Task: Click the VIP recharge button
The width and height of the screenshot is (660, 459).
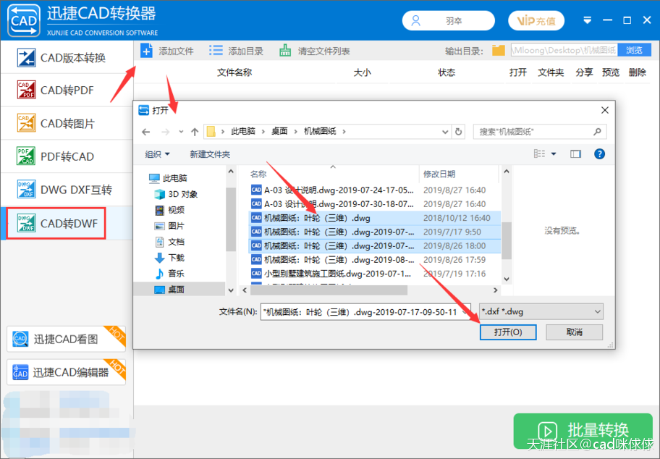Action: [536, 21]
